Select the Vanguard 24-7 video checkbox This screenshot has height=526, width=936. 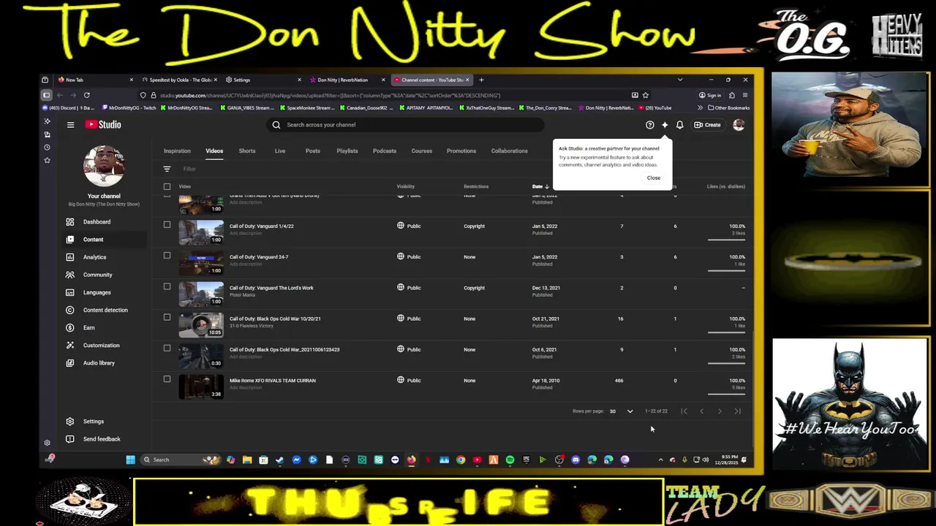[x=167, y=256]
